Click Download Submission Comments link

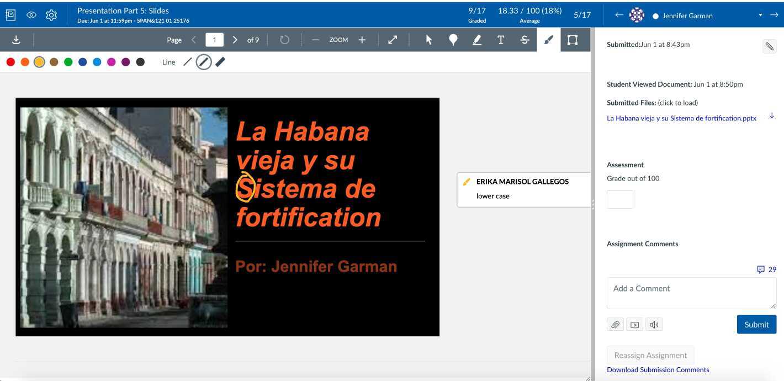coord(658,370)
